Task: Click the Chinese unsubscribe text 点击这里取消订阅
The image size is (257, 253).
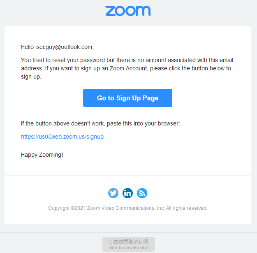Action: click(x=128, y=241)
